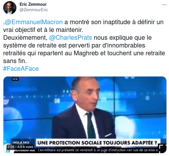Viewport: 169px width, 156px height.
Task: Click the 'UNE PROTECTION SOCIALE' video banner
Action: tap(97, 143)
